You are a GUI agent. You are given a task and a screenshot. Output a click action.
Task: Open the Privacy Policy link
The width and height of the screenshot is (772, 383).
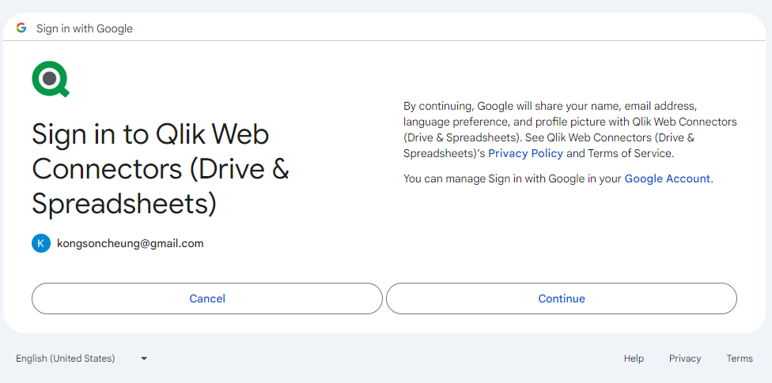coord(525,153)
